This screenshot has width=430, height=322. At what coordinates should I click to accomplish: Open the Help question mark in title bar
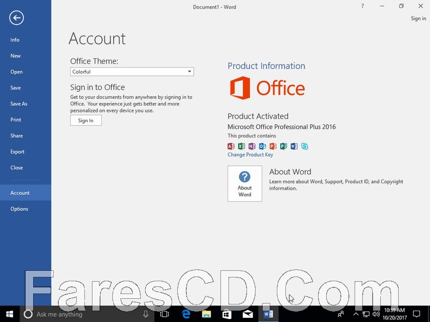tap(363, 6)
